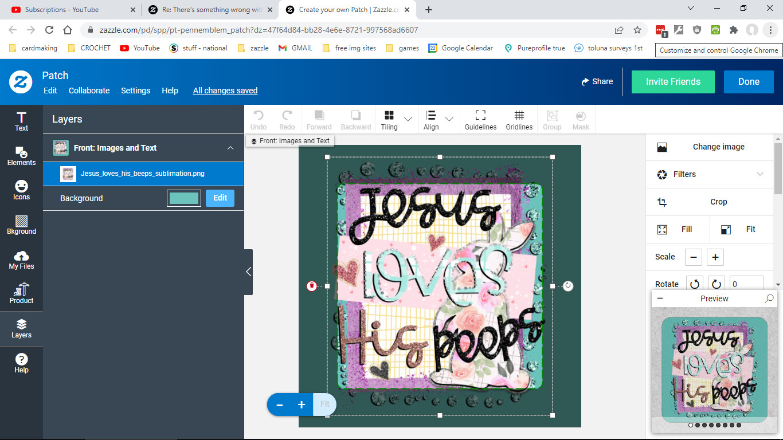The image size is (783, 440).
Task: Click the Zazzle logo
Action: (21, 82)
